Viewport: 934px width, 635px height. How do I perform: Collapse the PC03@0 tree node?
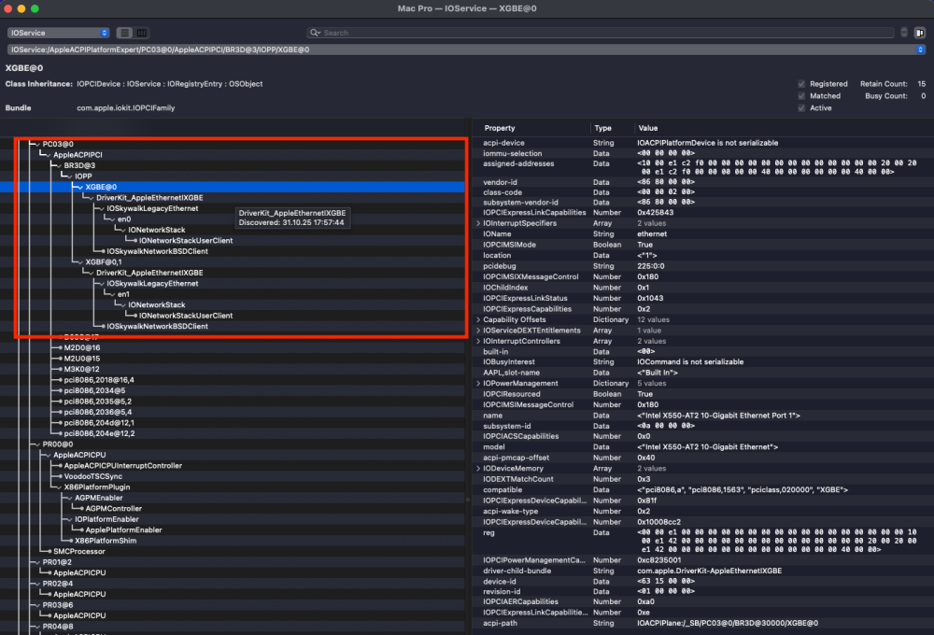37,144
